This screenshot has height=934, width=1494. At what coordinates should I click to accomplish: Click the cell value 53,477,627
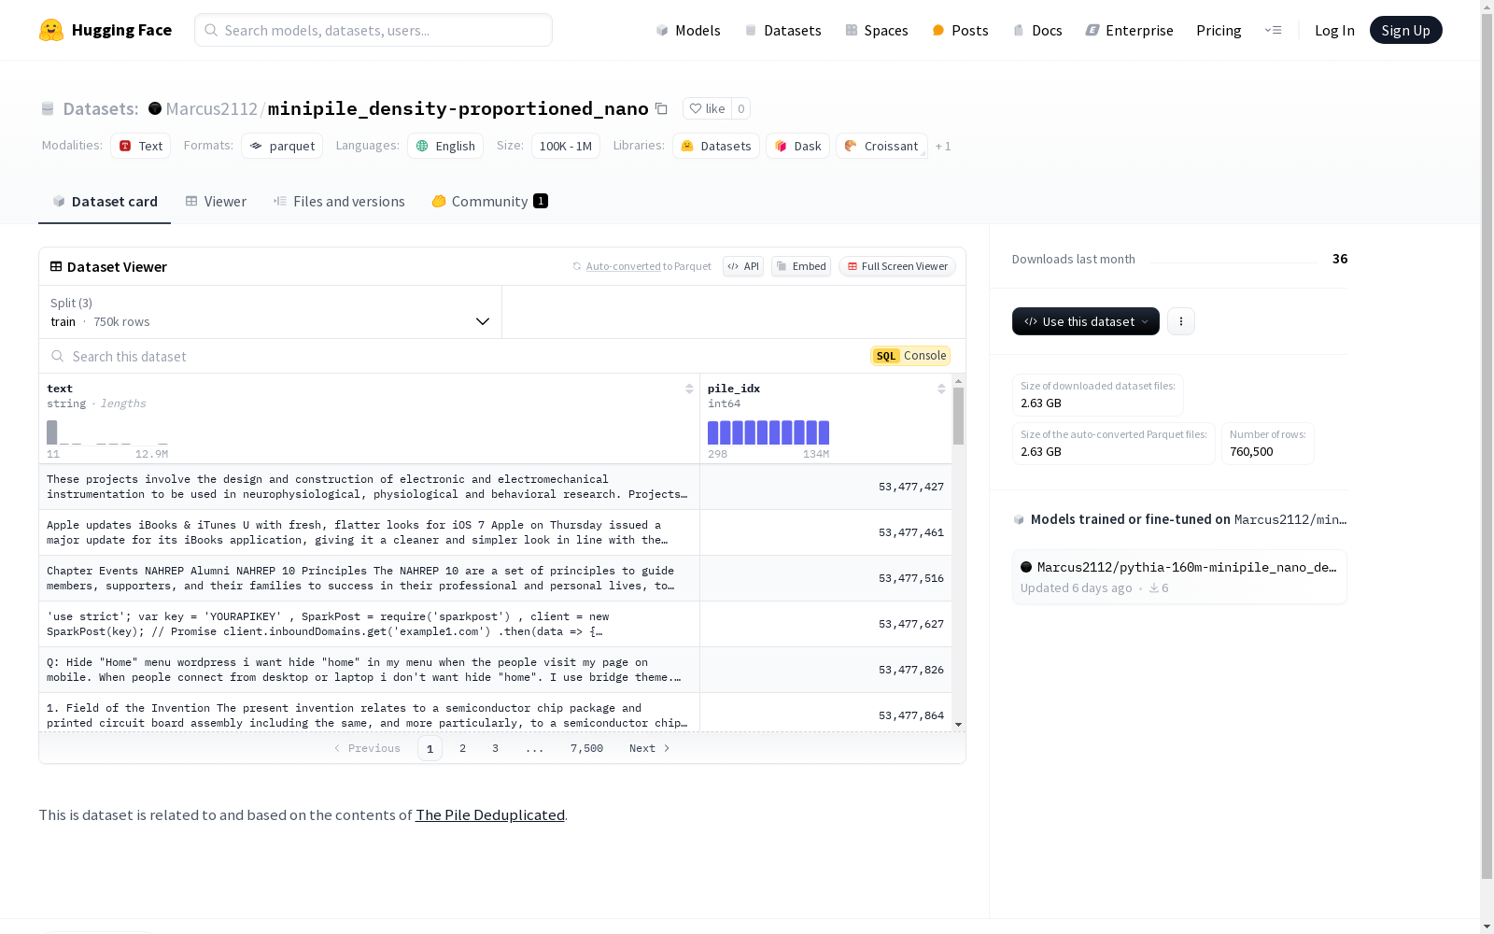910,624
